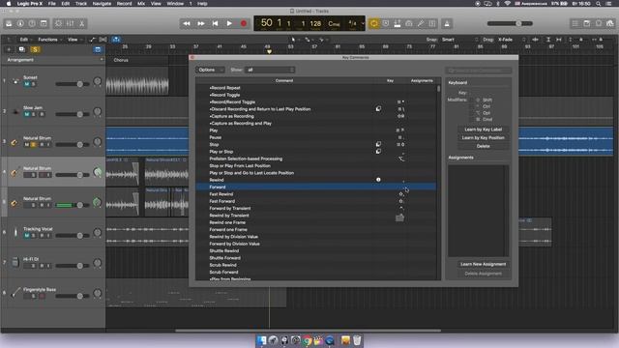Mute the Tracking Vocal track
This screenshot has height=348, width=619.
[x=26, y=236]
